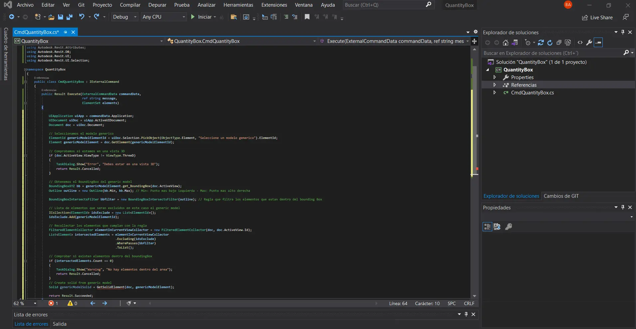
Task: Expand CmdQuantityBox.cs in Solution Explorer
Action: [x=495, y=93]
